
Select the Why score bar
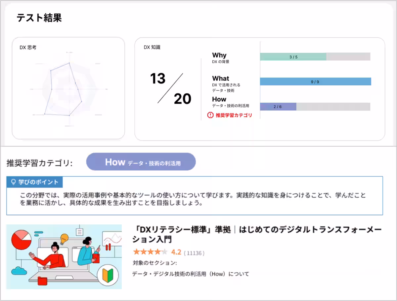pyautogui.click(x=293, y=56)
